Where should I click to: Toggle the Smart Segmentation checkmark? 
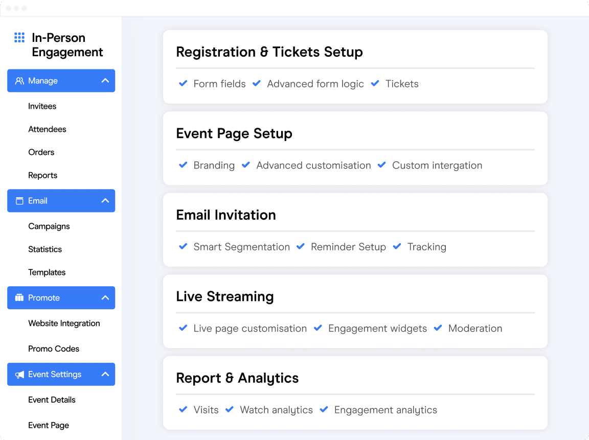coord(183,246)
